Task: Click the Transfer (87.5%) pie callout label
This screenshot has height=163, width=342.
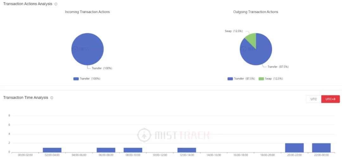Action: [278, 67]
